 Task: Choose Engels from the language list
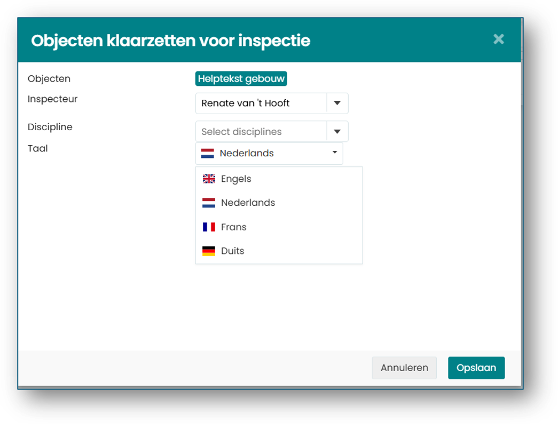point(279,179)
